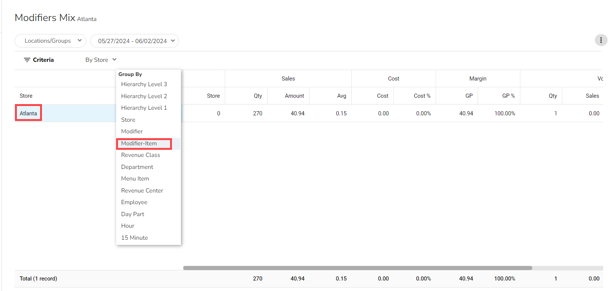The image size is (611, 291).
Task: Sort by the GP % column header
Action: [508, 96]
